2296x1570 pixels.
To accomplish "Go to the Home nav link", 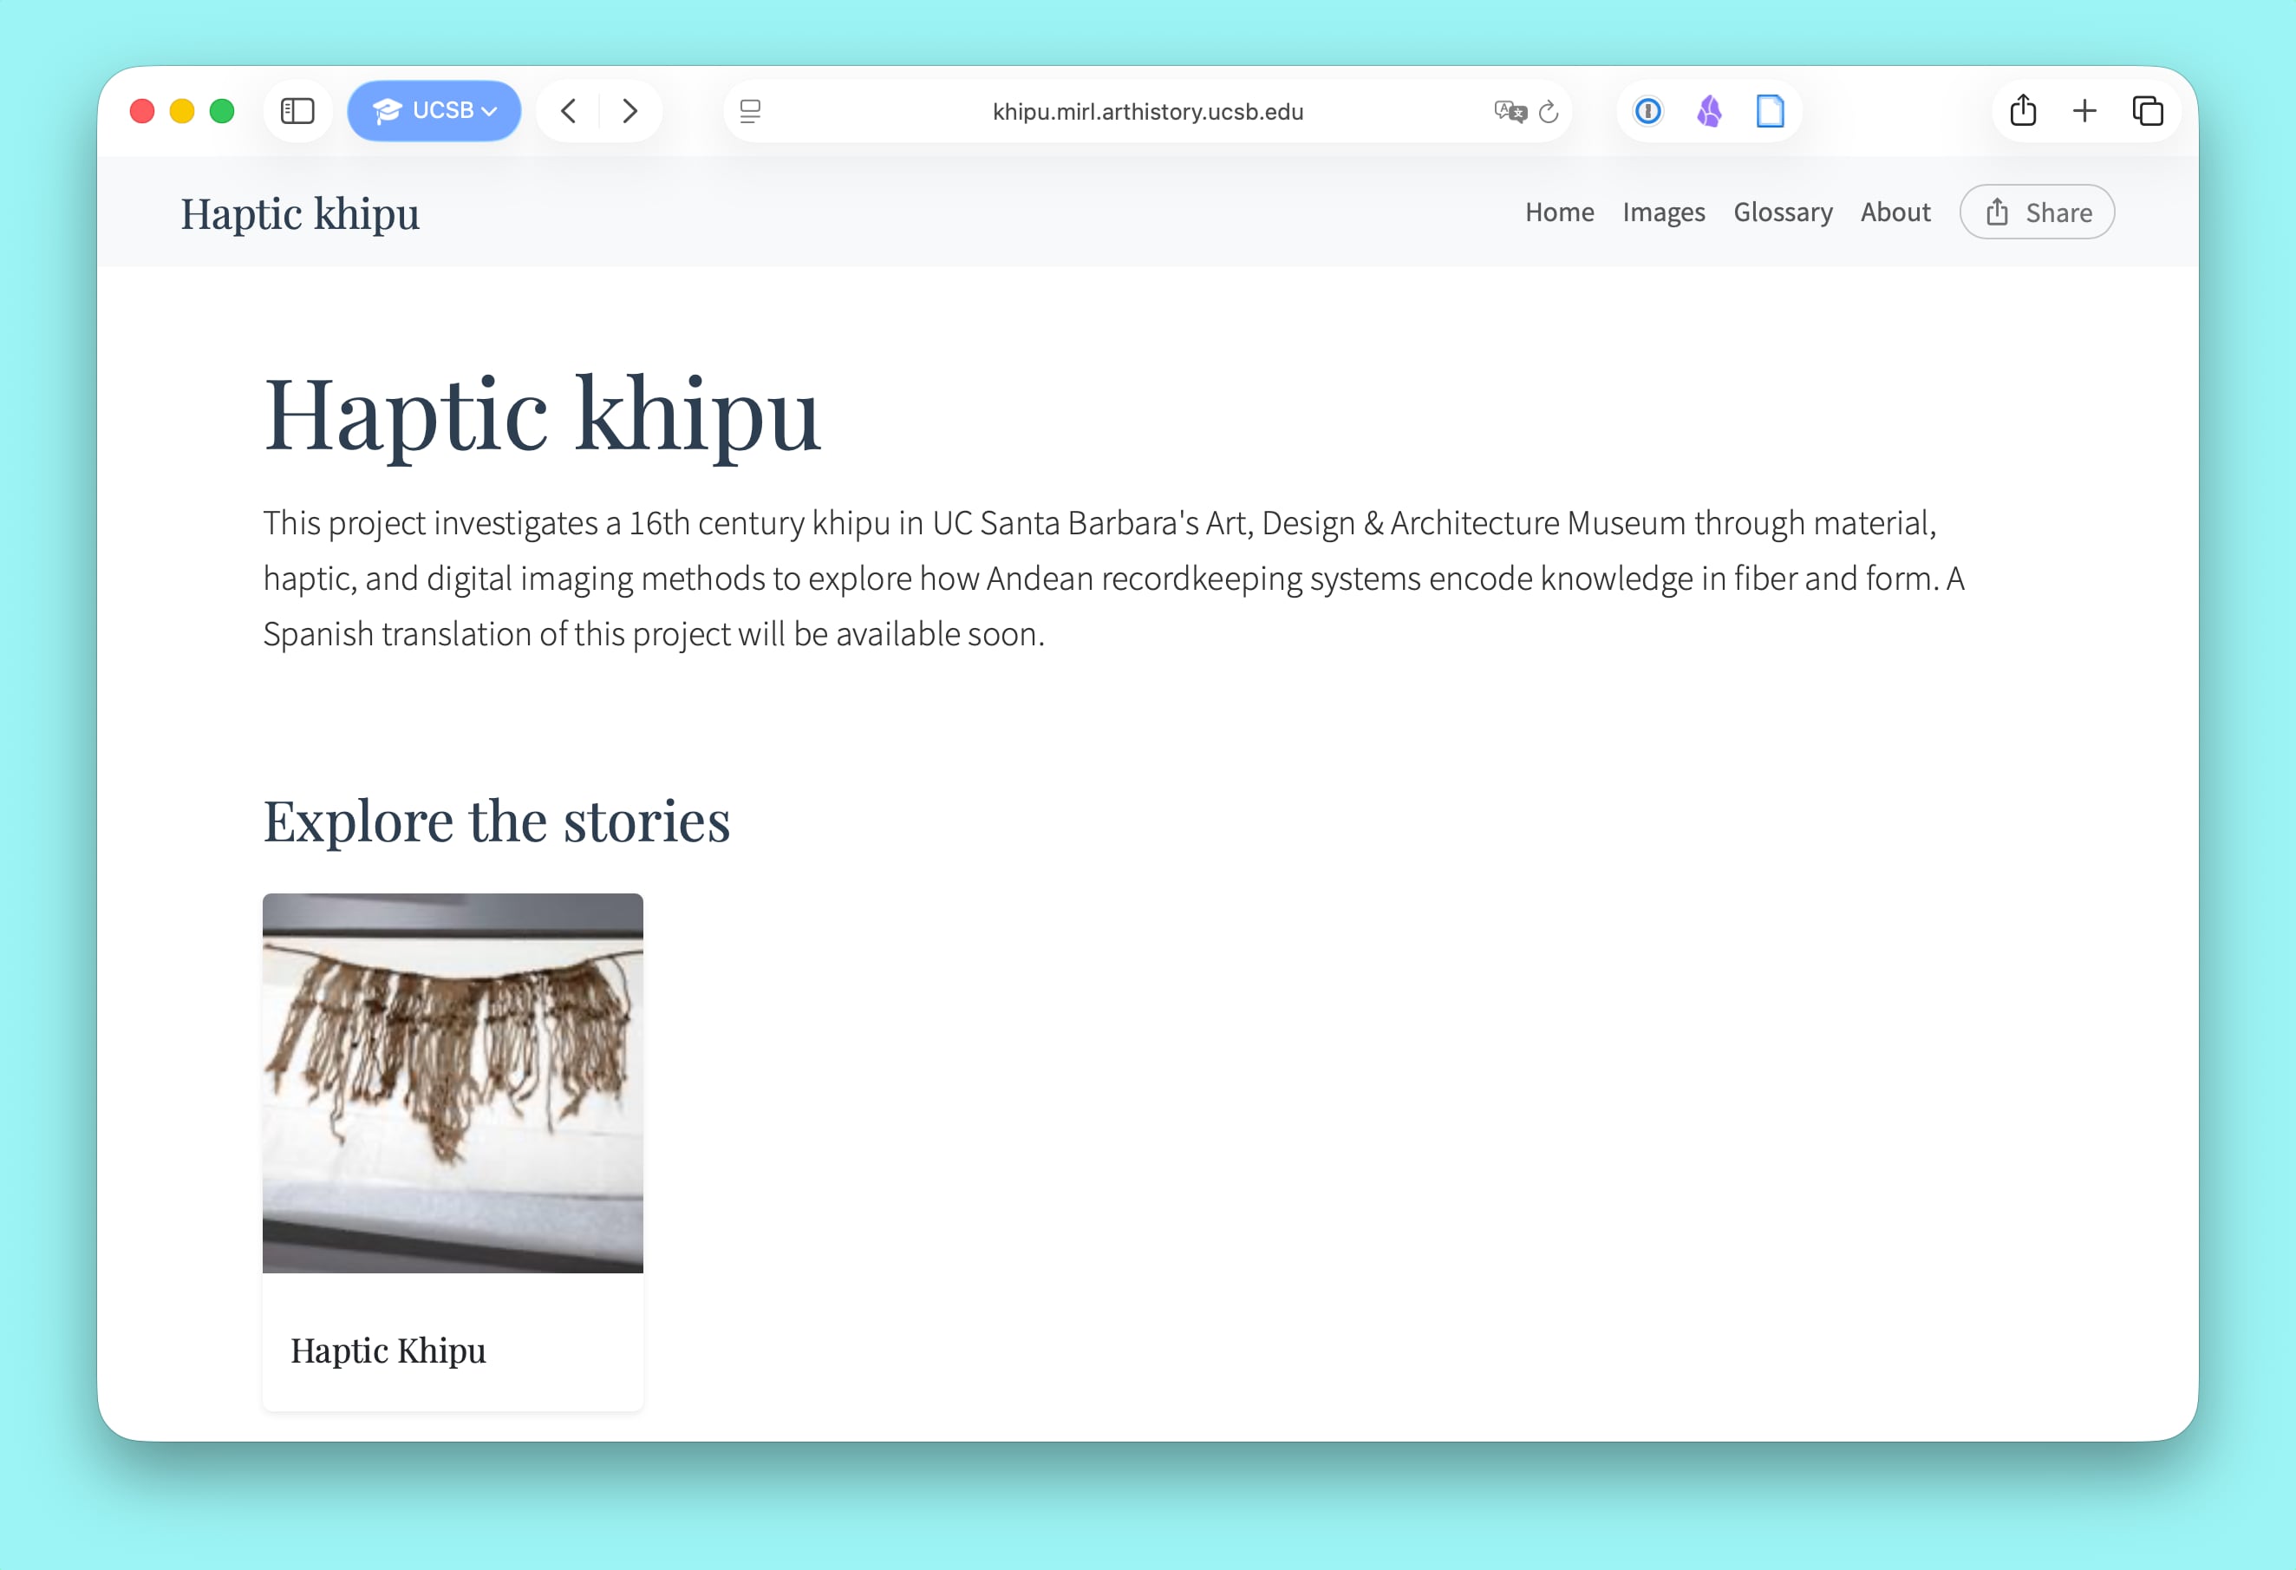I will coord(1559,213).
